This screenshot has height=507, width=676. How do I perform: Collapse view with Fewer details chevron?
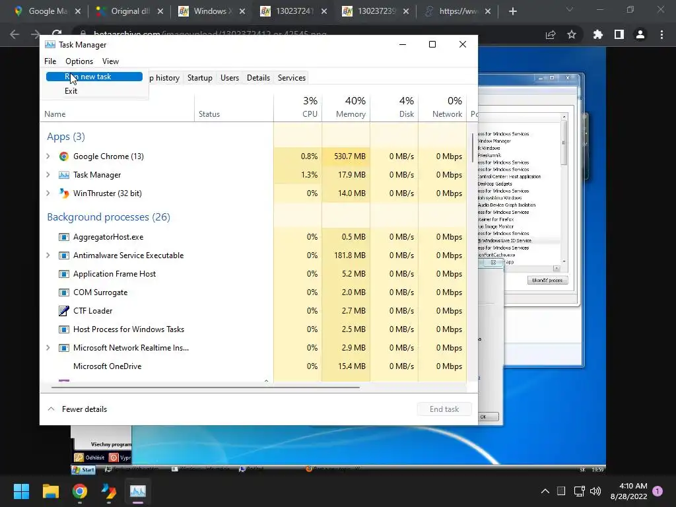(x=51, y=409)
